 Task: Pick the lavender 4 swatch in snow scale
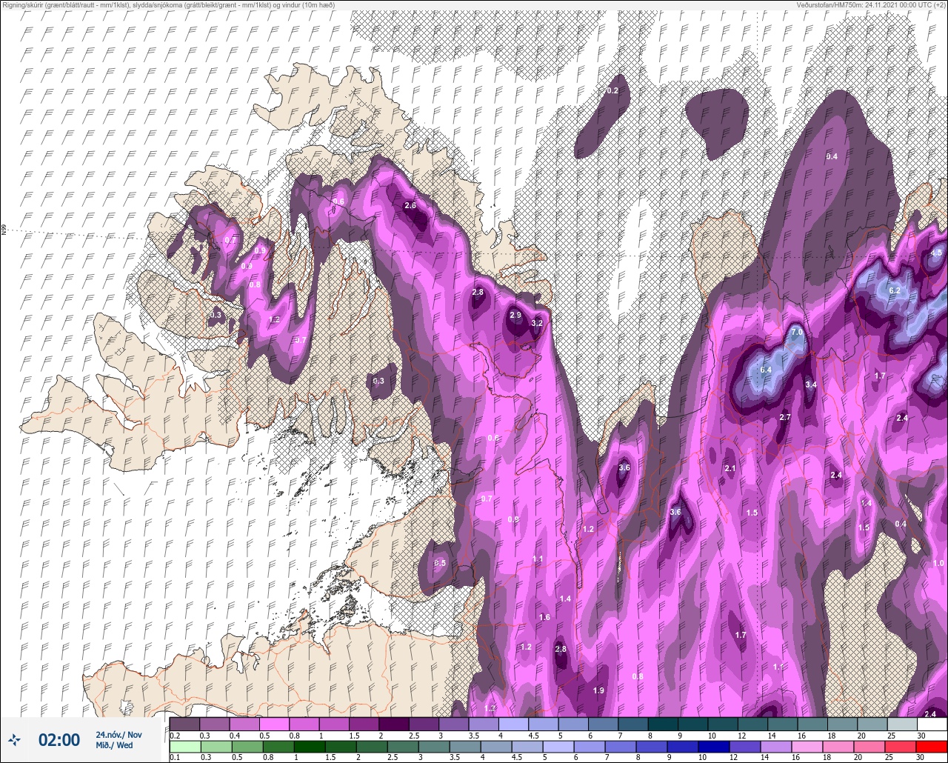(x=513, y=724)
